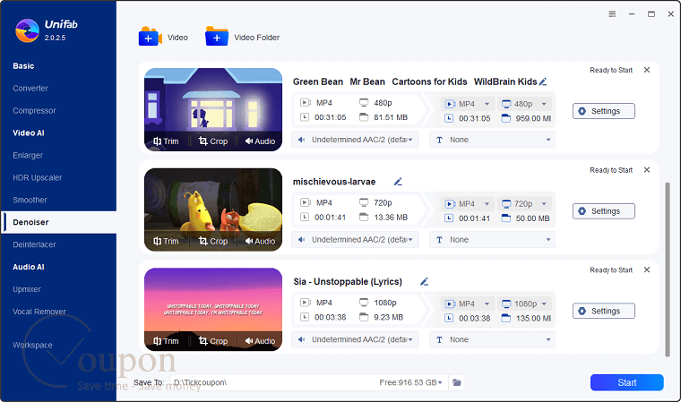The height and width of the screenshot is (402, 681).
Task: Open Workspace in the sidebar
Action: [x=32, y=345]
